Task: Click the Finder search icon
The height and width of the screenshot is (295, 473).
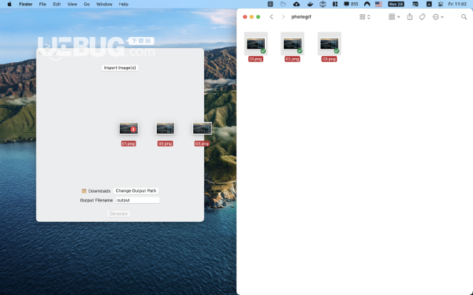Action: (x=464, y=17)
